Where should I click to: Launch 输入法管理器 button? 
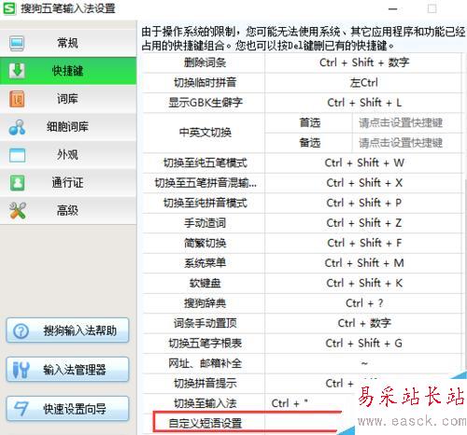[67, 370]
